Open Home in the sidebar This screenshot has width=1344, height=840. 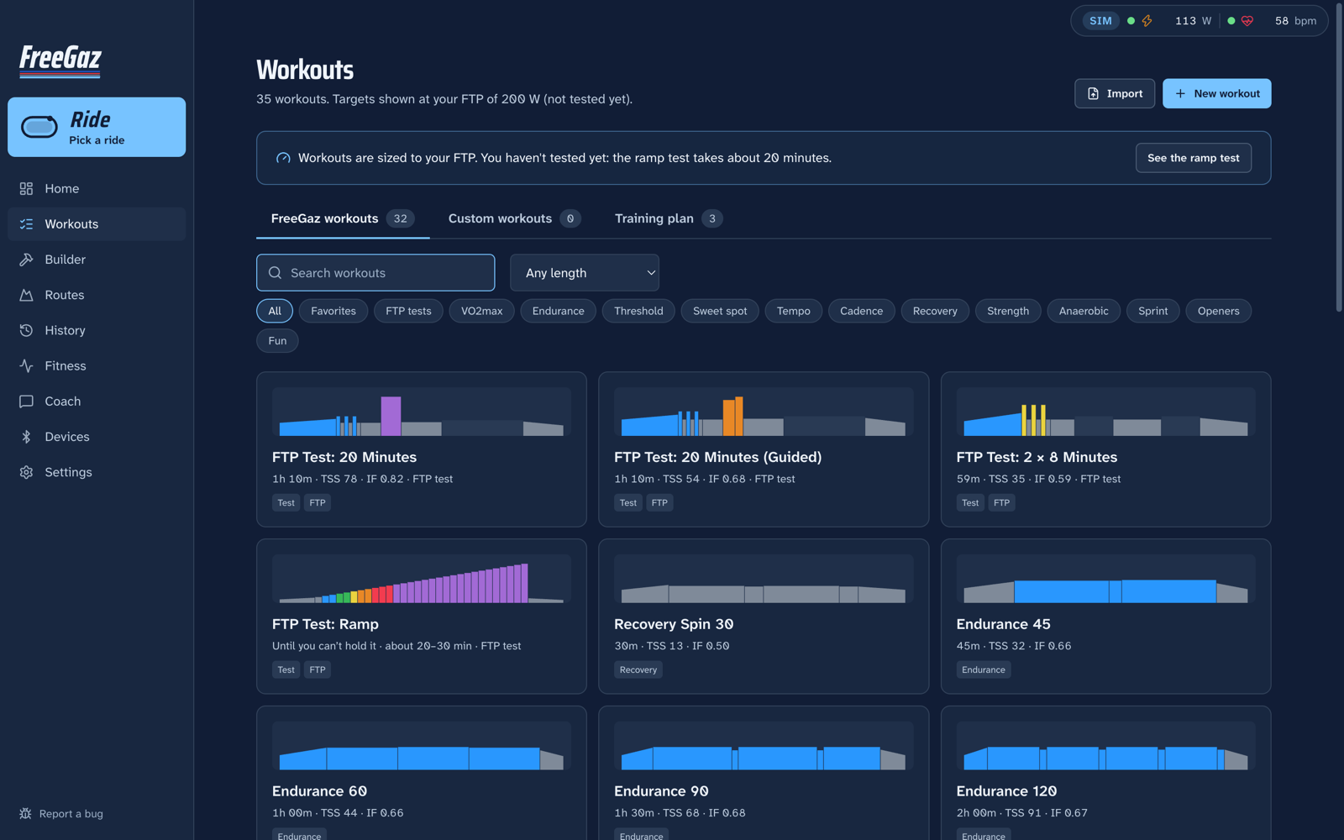point(97,189)
